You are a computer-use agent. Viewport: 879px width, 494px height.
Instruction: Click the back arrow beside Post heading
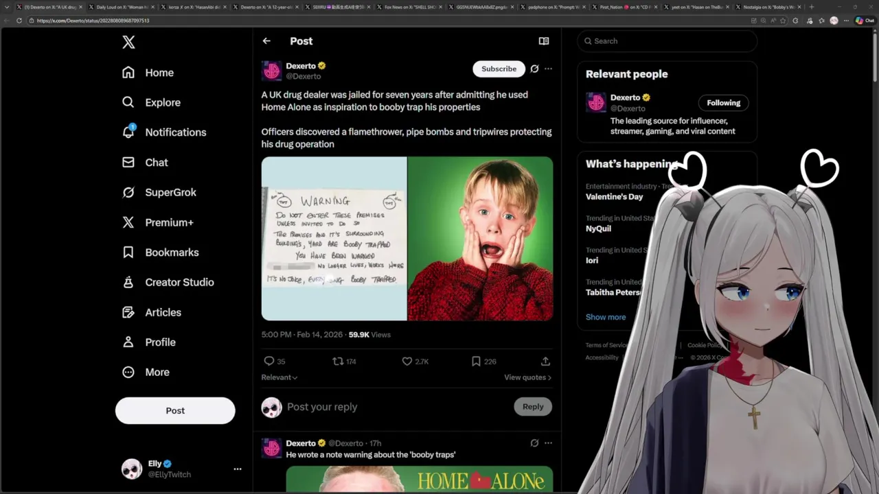tap(266, 41)
